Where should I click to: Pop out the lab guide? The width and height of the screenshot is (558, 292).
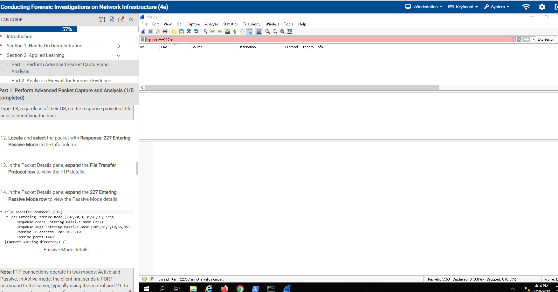pos(121,20)
